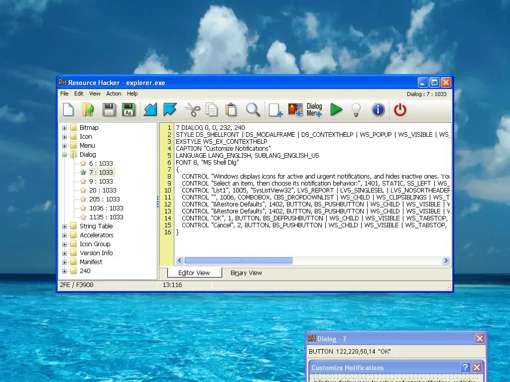This screenshot has width=510, height=382.
Task: Open the Help menu
Action: tap(132, 94)
